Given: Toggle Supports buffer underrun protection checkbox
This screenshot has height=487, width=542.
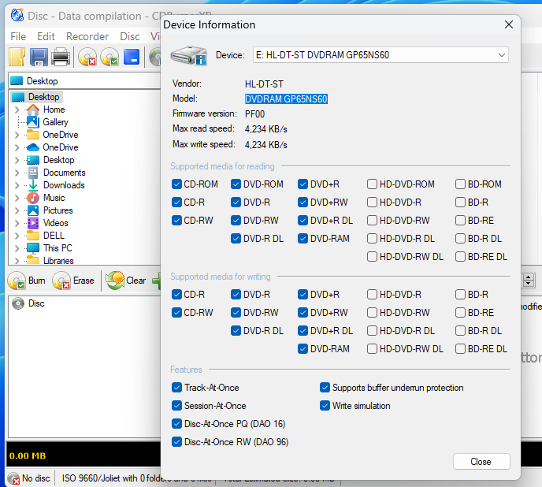Looking at the screenshot, I should [x=325, y=388].
